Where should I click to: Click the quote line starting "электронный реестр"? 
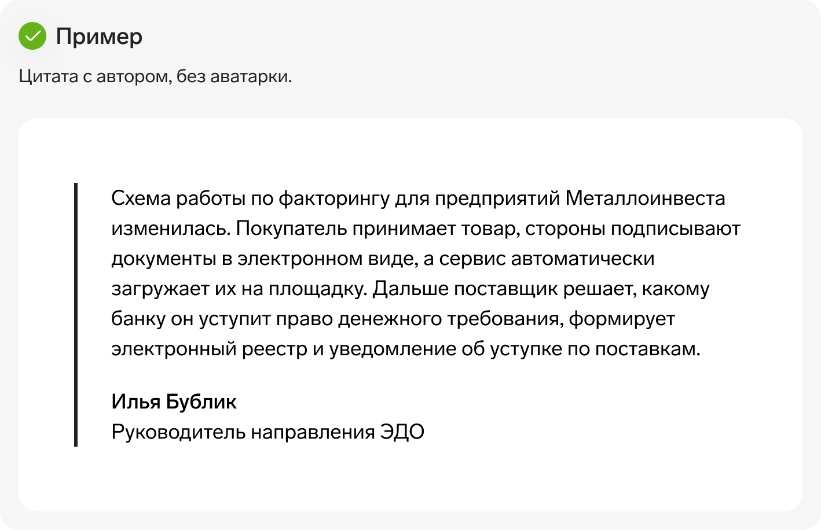click(x=406, y=349)
